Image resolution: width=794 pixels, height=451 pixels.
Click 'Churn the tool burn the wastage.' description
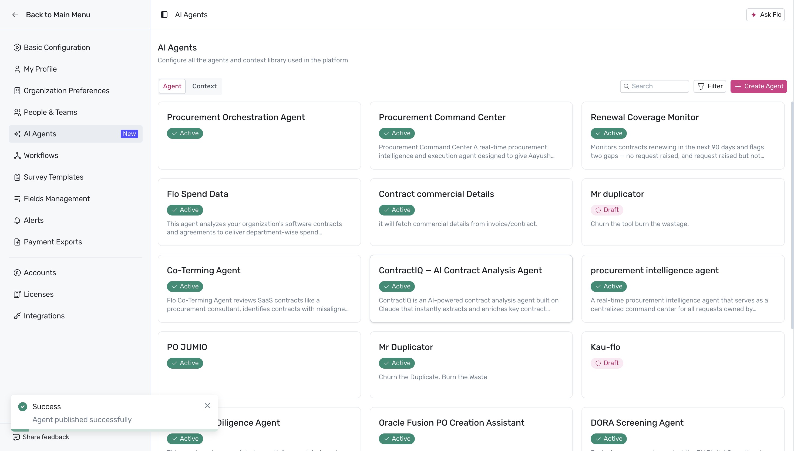[640, 224]
